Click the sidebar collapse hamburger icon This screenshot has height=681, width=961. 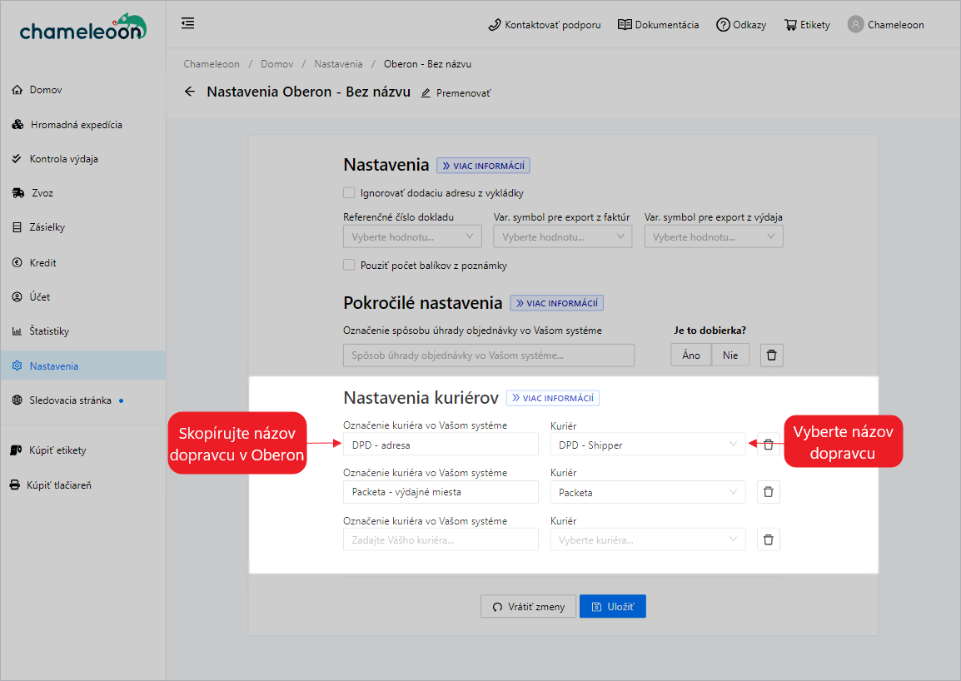click(x=188, y=23)
